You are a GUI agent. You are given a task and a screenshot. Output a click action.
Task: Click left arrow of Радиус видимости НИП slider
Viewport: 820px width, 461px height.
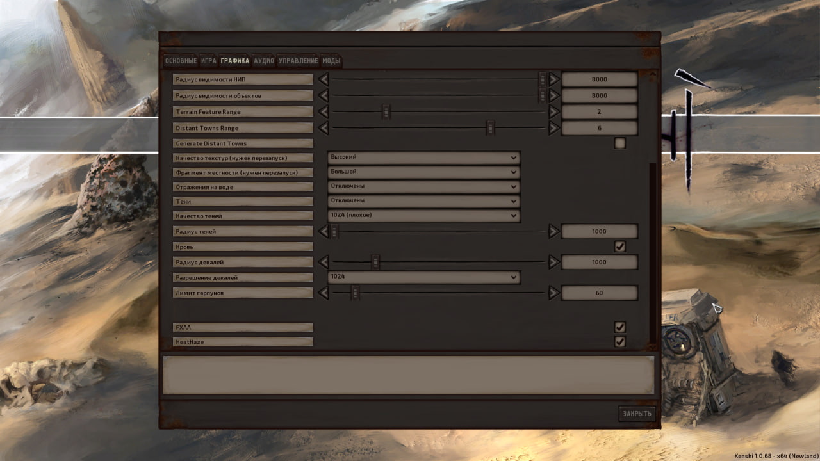tap(324, 79)
